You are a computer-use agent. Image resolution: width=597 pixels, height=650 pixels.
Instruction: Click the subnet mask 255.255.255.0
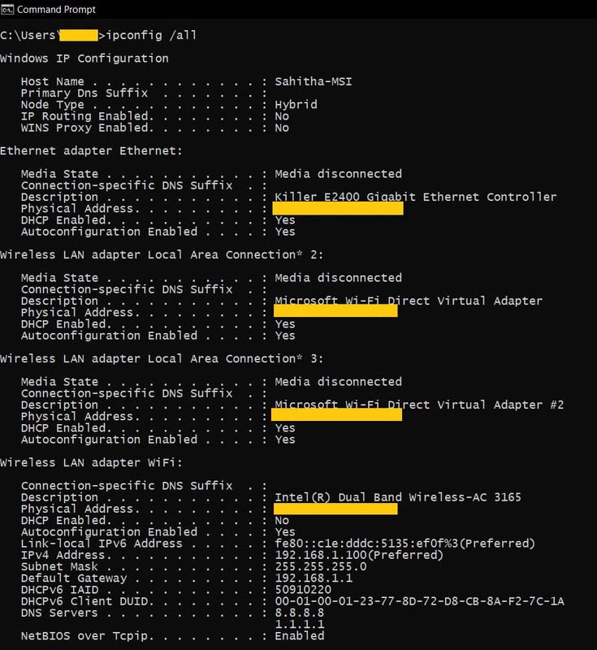click(x=321, y=566)
